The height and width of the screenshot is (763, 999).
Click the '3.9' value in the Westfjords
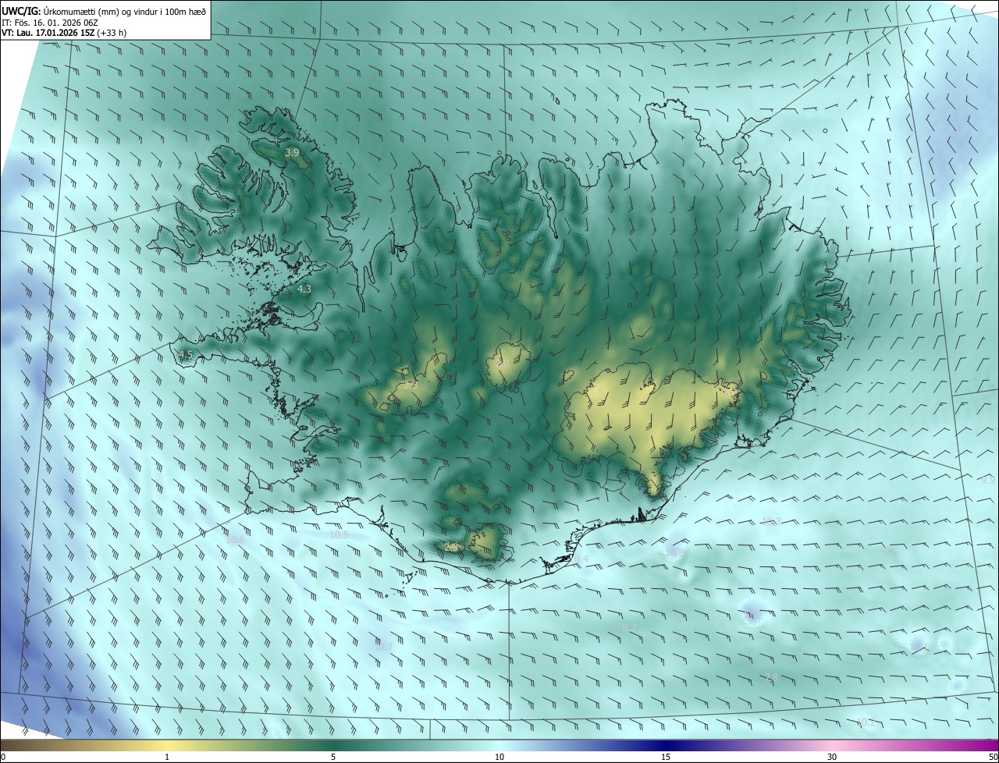coord(292,153)
